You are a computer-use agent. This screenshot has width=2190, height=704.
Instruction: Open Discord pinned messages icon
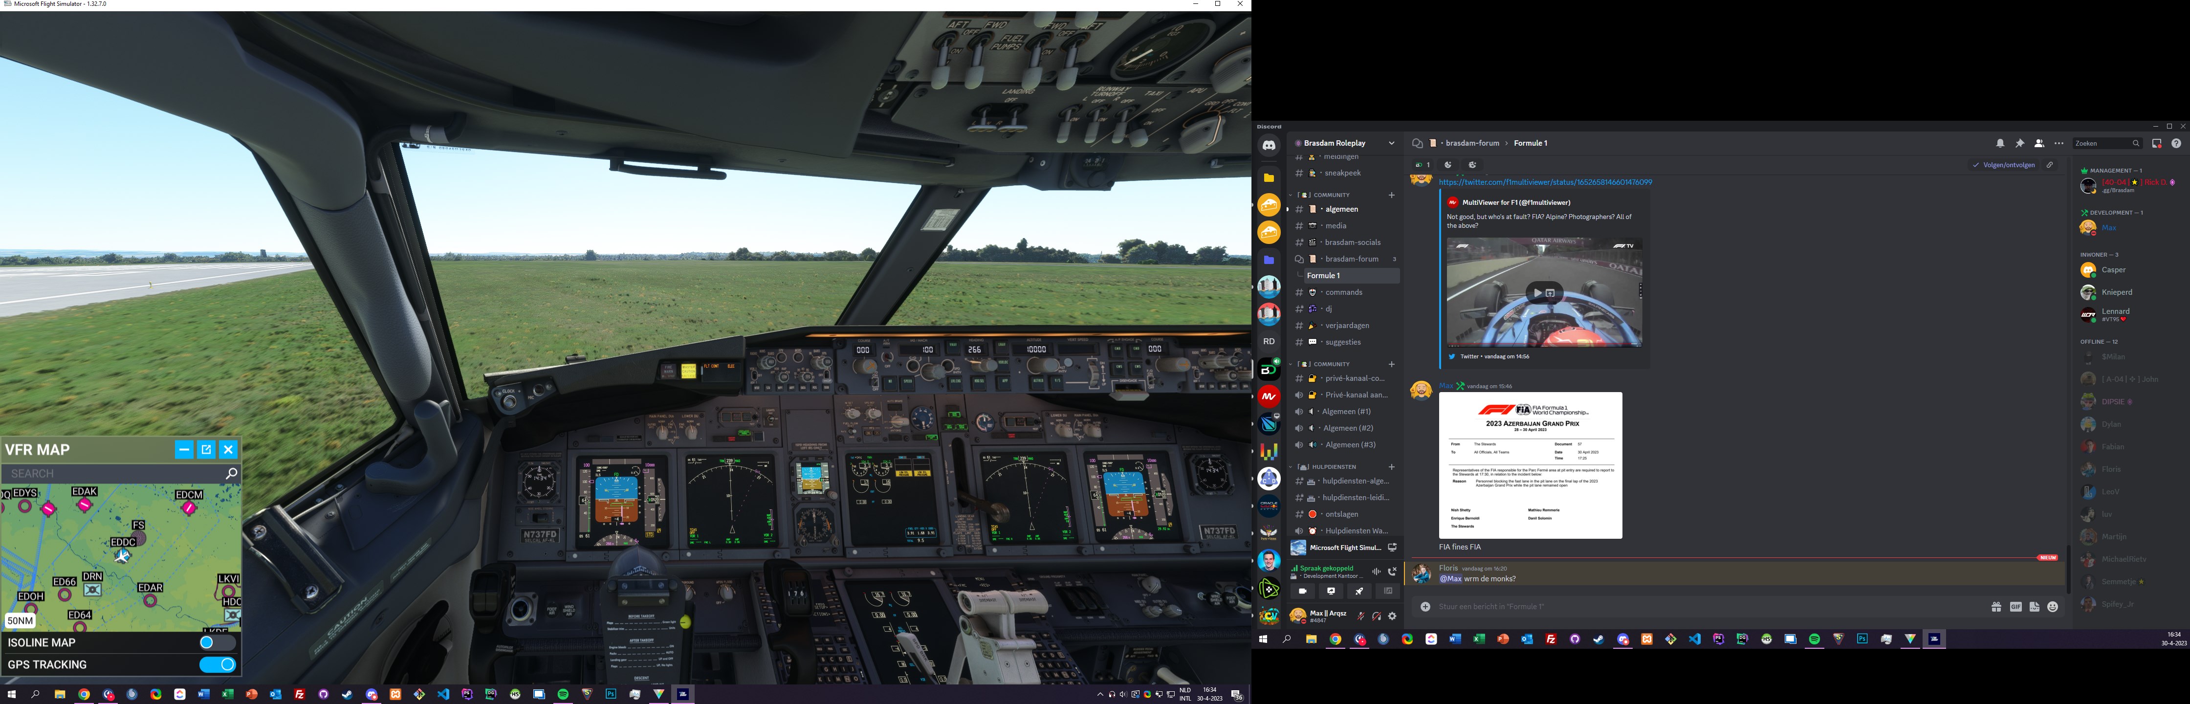click(x=2020, y=144)
